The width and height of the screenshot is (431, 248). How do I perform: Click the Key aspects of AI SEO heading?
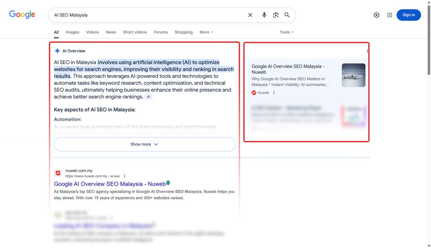(95, 110)
